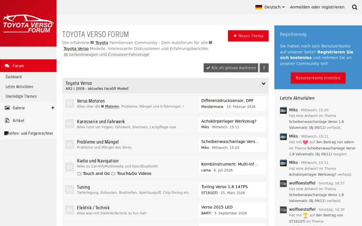This screenshot has width=362, height=226.
Task: Open Letzte Aktivitäten in the sidebar
Action: [x=19, y=87]
